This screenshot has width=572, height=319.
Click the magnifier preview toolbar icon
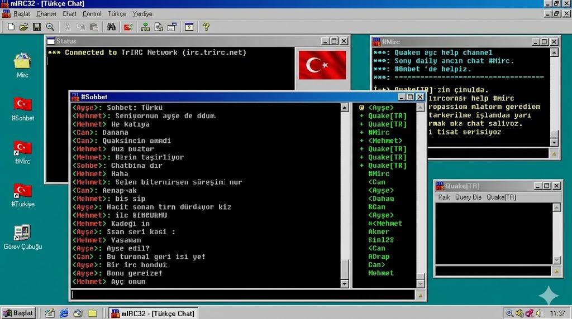(x=50, y=27)
